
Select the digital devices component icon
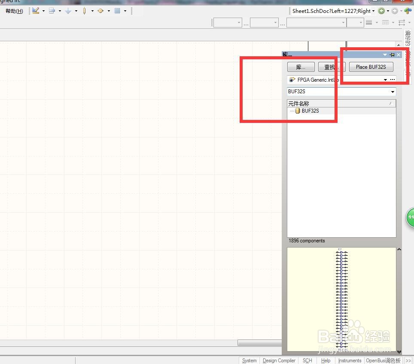[x=84, y=11]
